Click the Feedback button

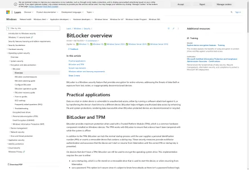(x=73, y=49)
